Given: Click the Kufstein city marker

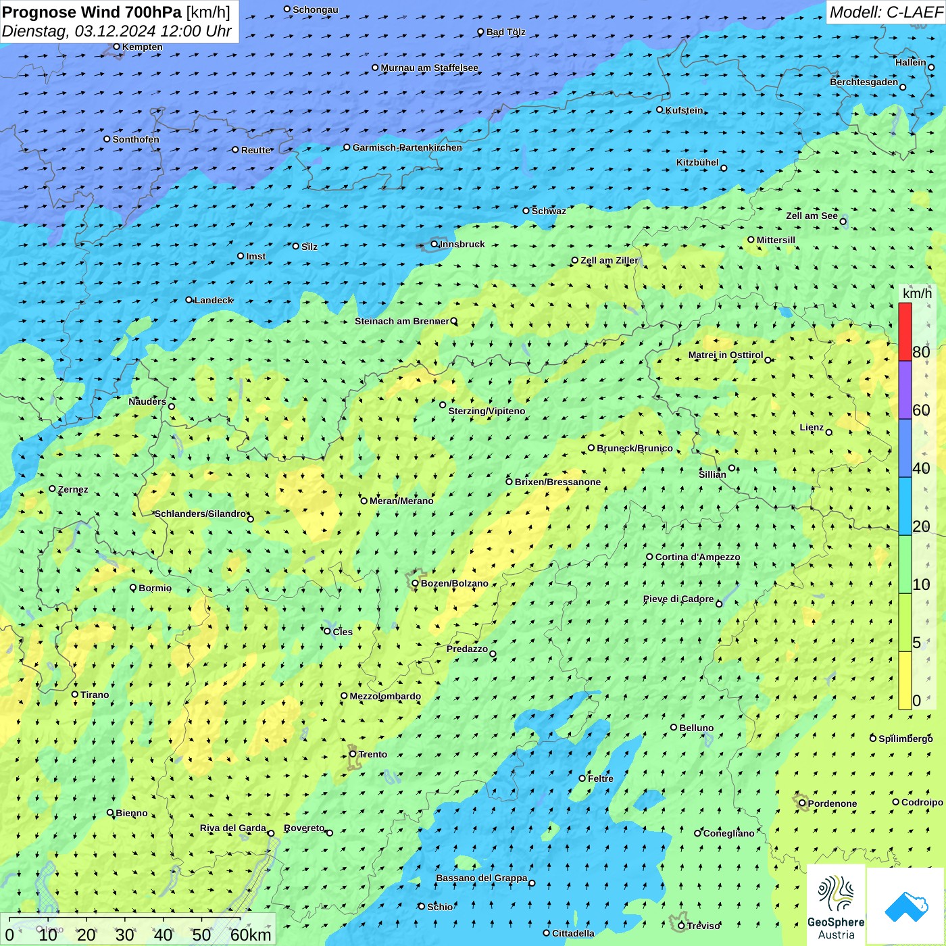Looking at the screenshot, I should click(660, 109).
